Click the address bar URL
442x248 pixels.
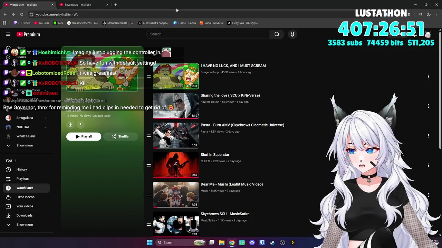pyautogui.click(x=57, y=14)
